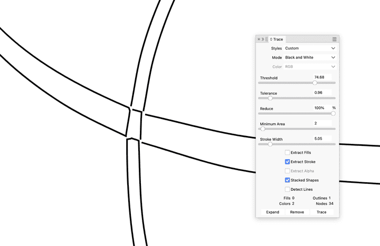Enable the Extract Fills checkbox

(x=287, y=152)
